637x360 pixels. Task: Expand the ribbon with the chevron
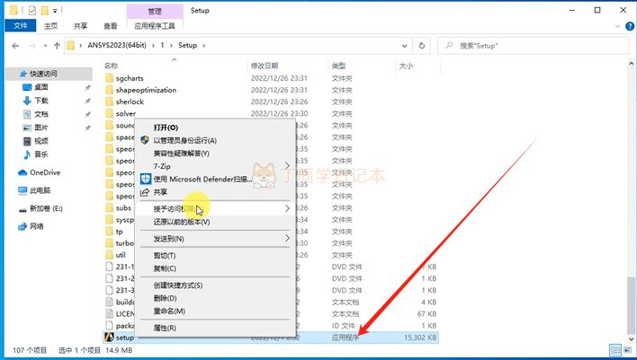pyautogui.click(x=617, y=26)
